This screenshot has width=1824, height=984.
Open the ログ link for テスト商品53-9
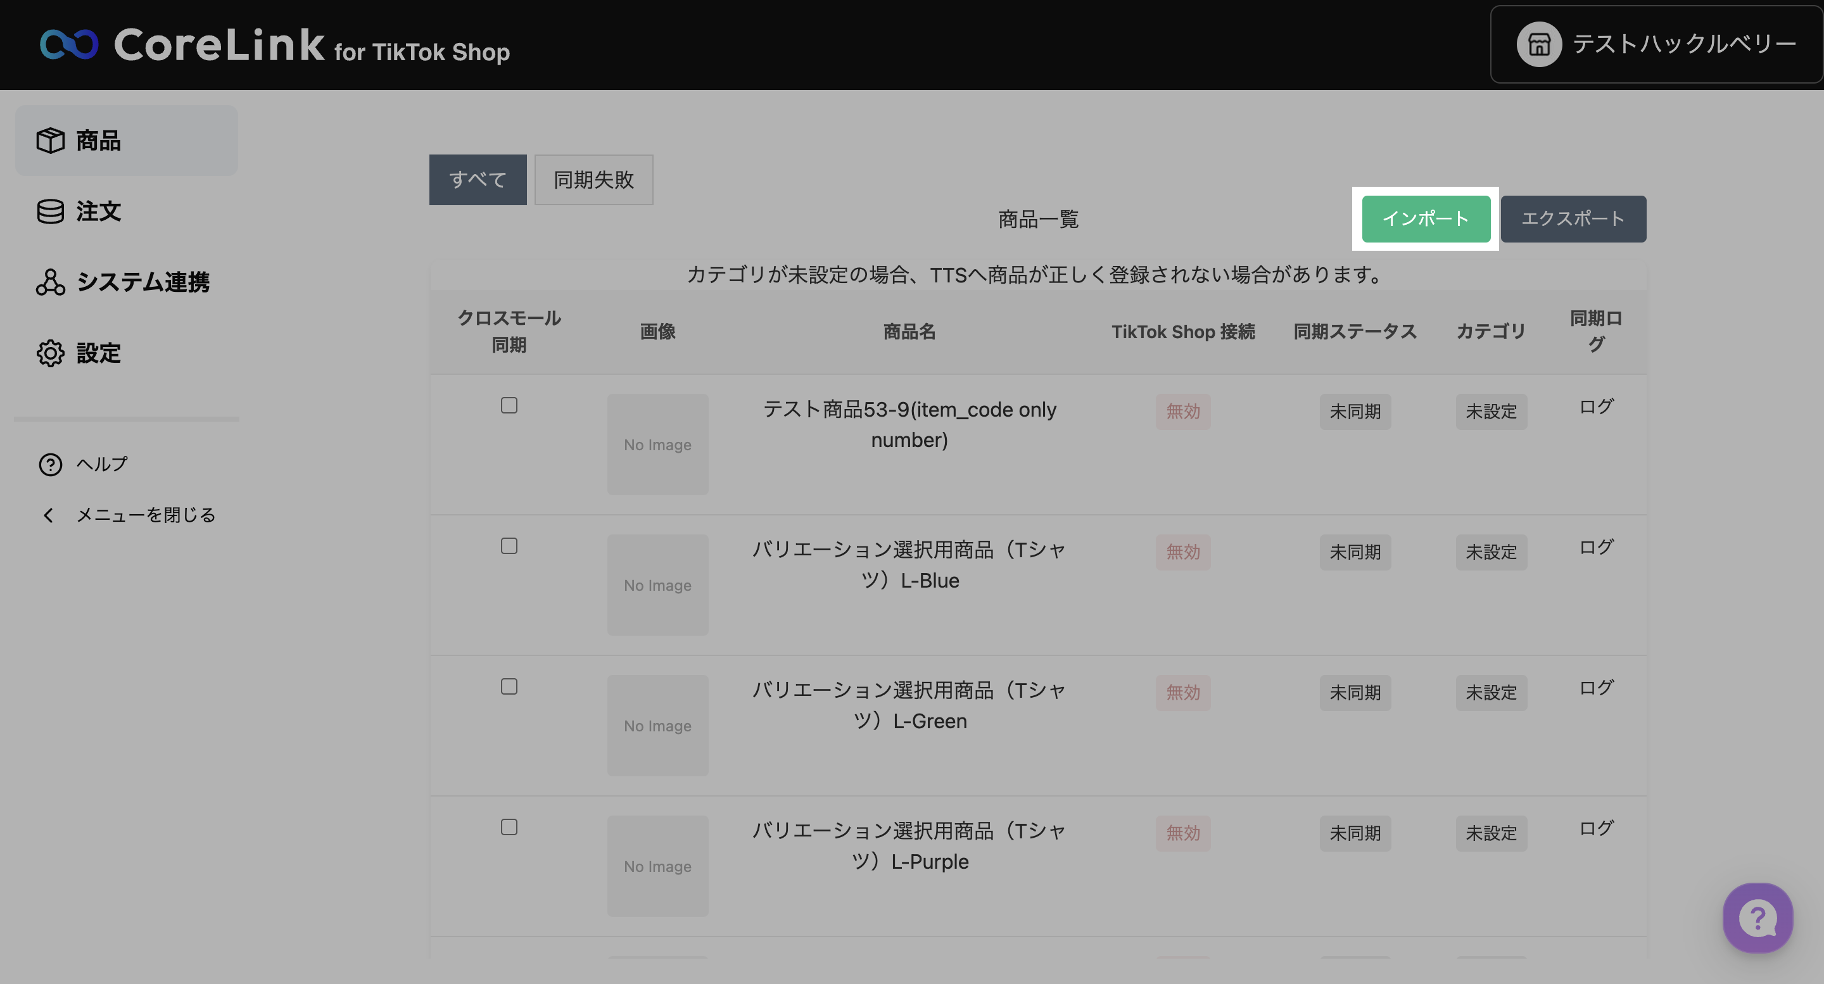(x=1595, y=407)
